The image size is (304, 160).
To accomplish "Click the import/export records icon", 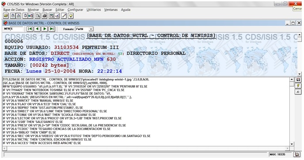I will 30,16.
